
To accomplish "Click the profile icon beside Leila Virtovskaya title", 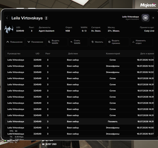I will click(46, 18).
